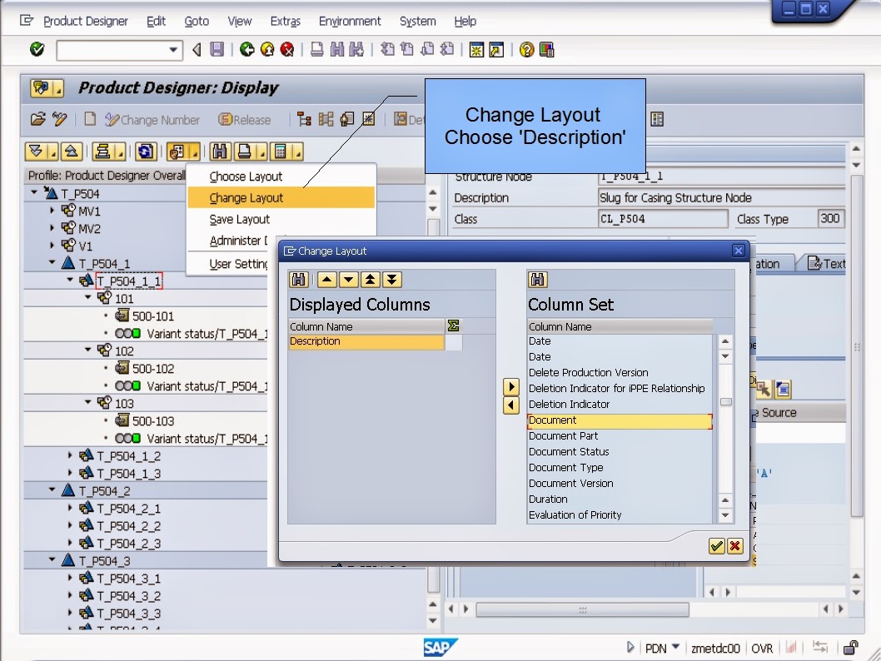Click the Refresh icon in tree toolbar
Image resolution: width=881 pixels, height=661 pixels.
click(145, 152)
